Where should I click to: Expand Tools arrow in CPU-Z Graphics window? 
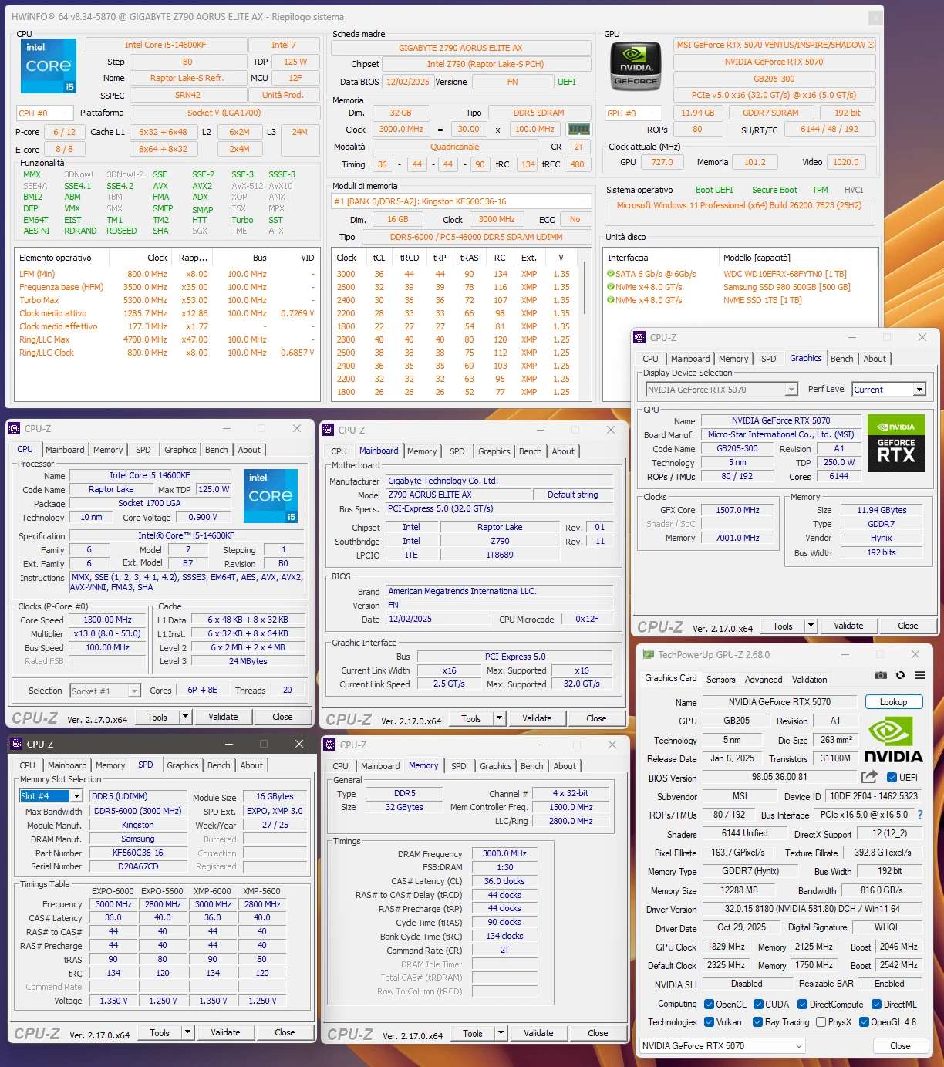pyautogui.click(x=811, y=626)
